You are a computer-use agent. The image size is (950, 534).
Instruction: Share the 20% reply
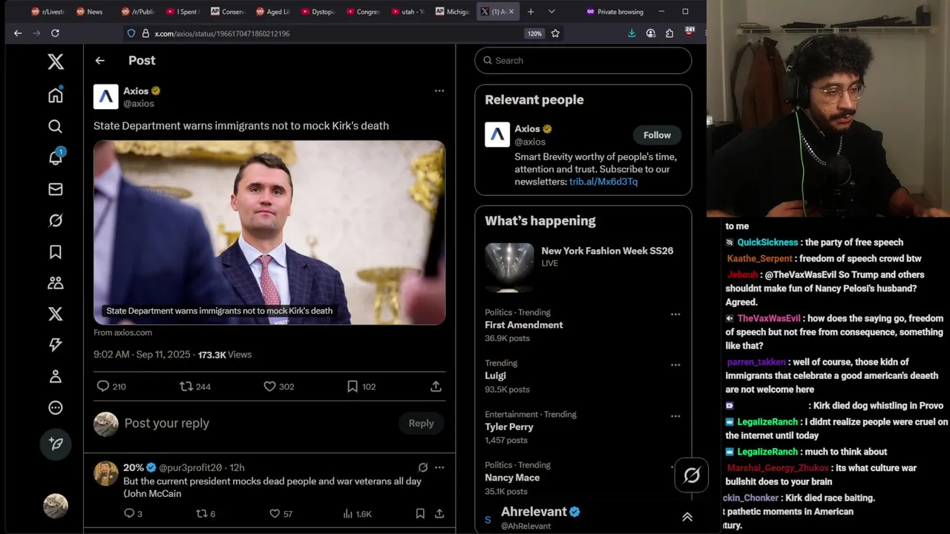(439, 513)
